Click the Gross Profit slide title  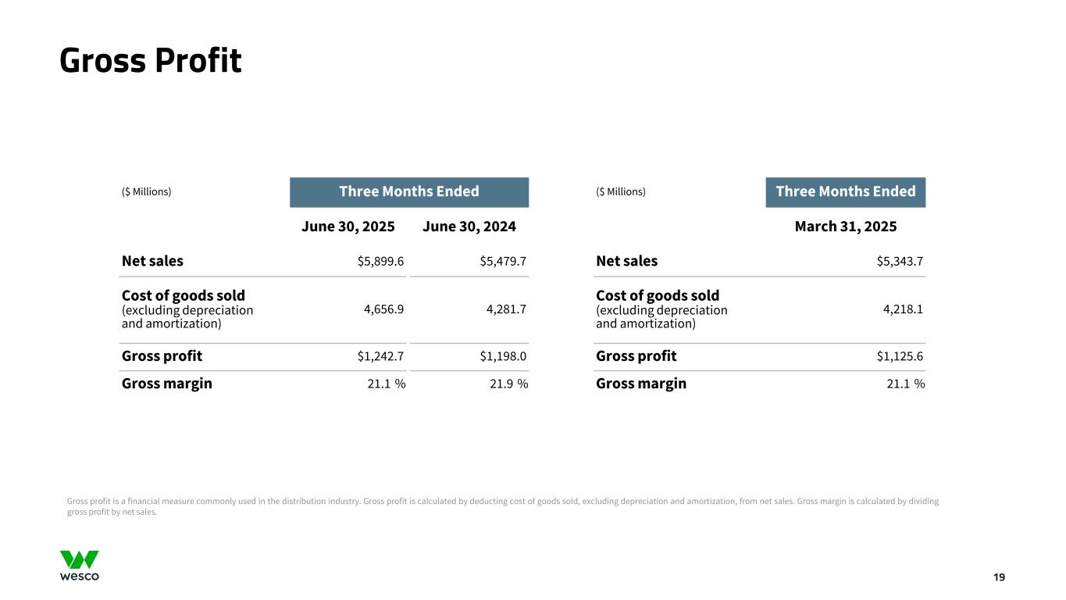click(151, 61)
